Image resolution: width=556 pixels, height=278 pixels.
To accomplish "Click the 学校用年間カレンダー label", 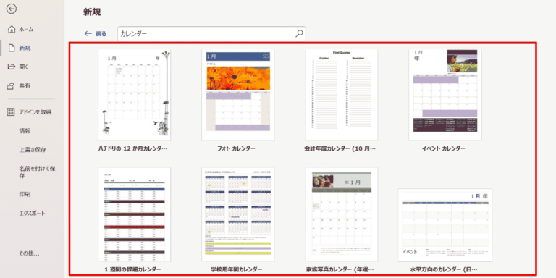I will (x=236, y=269).
